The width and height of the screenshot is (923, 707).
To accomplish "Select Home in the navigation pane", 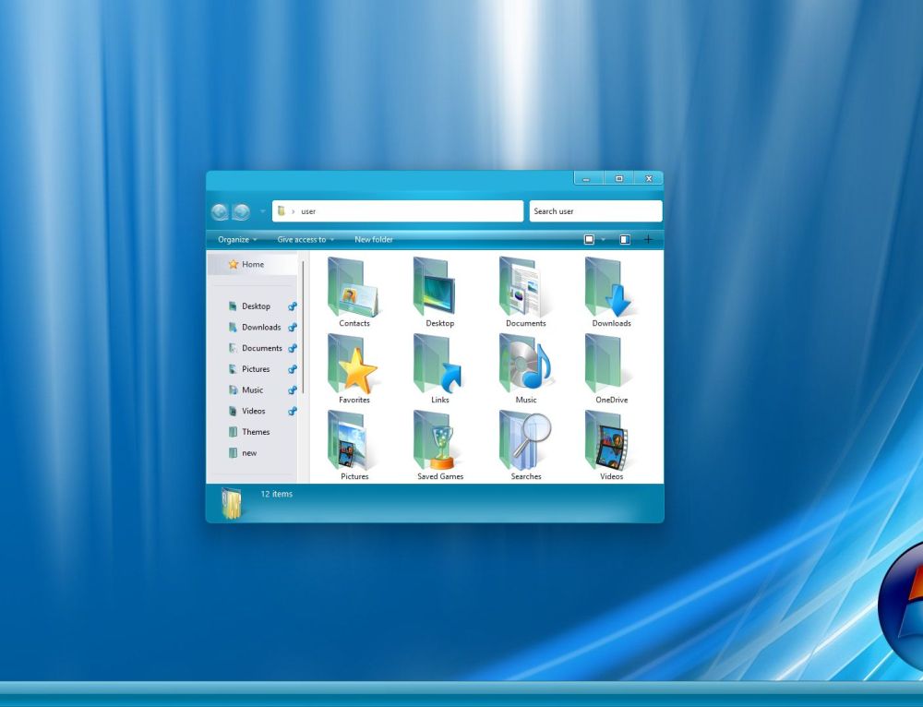I will pos(251,264).
